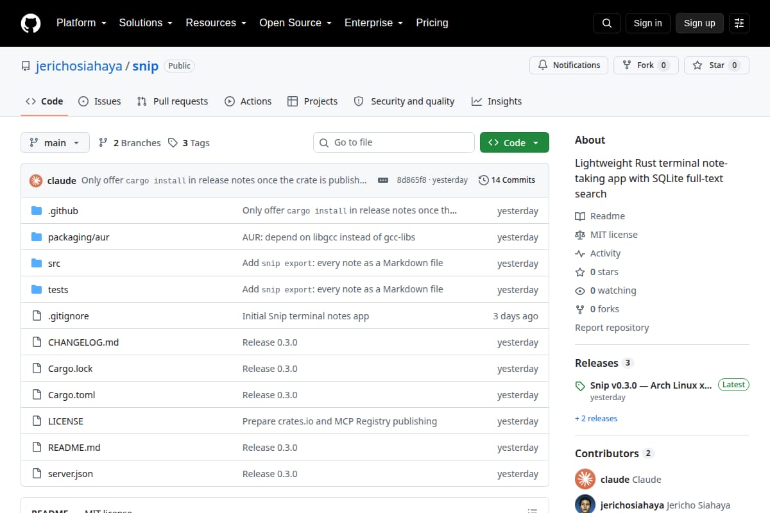770x513 pixels.
Task: Click the search magnifier button
Action: pos(607,23)
